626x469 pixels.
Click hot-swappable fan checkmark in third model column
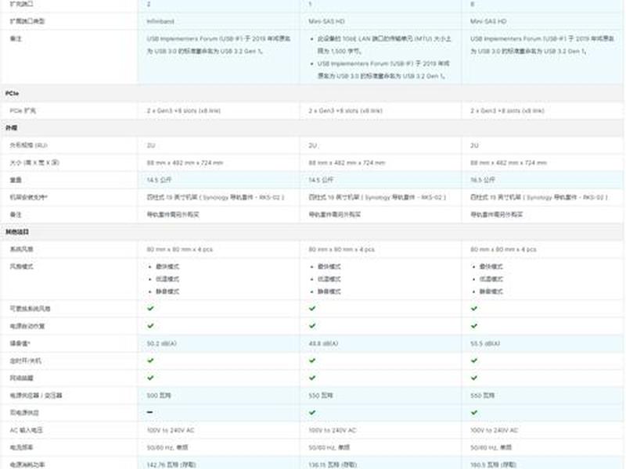474,308
